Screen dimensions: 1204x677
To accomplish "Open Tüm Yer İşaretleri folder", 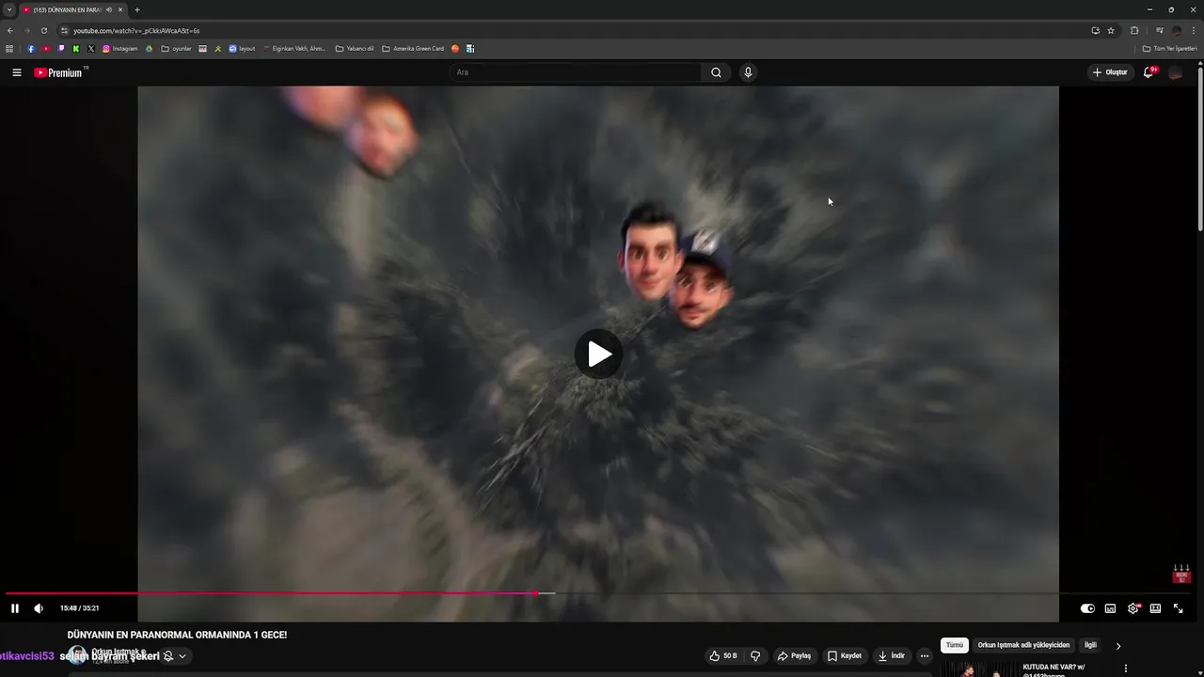I will 1169,48.
